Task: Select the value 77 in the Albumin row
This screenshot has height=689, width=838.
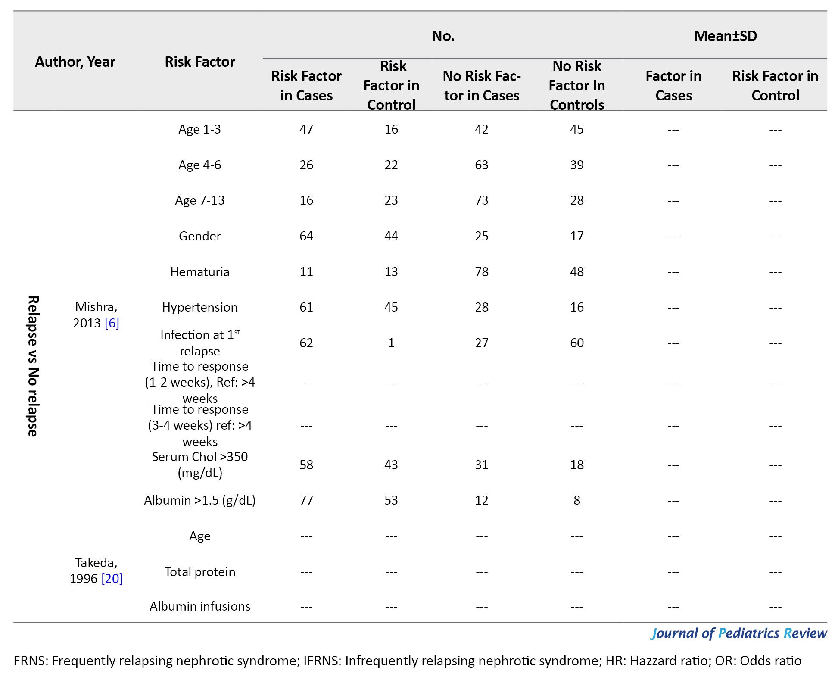Action: 306,500
